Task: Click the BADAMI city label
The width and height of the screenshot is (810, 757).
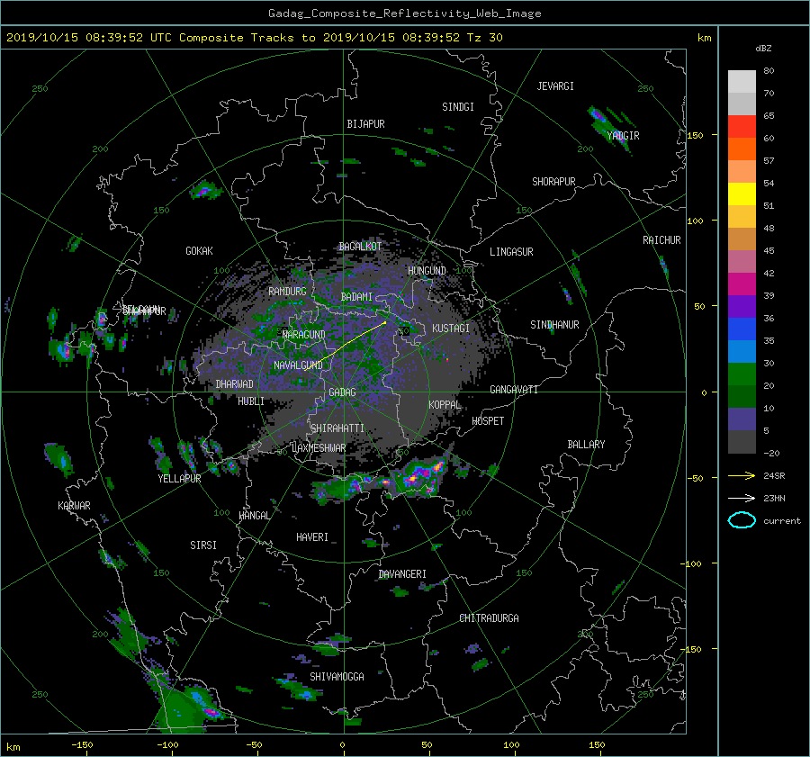Action: pos(356,297)
